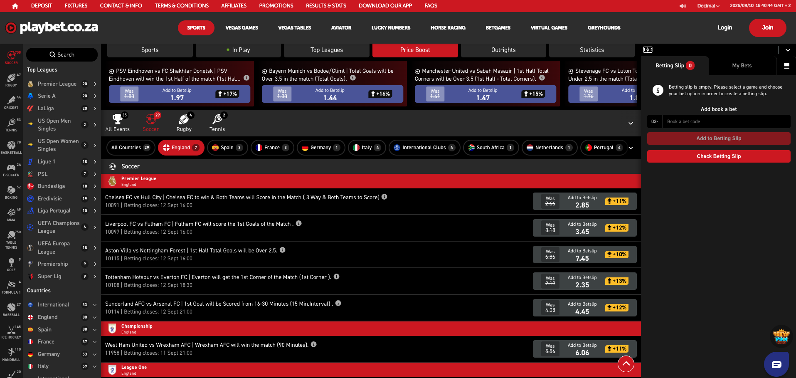Show info for Liverpool vs Fulham boost

point(298,223)
